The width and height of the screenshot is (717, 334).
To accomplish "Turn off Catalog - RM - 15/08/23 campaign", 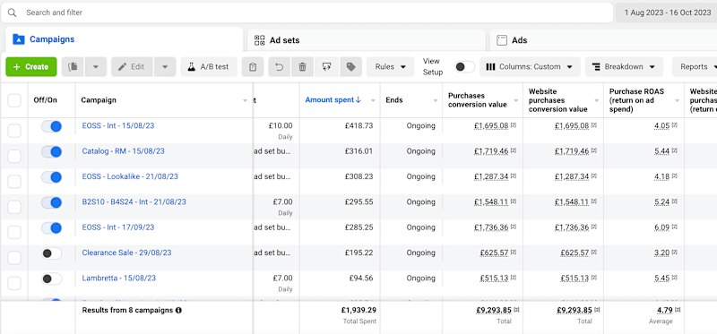I will (x=52, y=151).
